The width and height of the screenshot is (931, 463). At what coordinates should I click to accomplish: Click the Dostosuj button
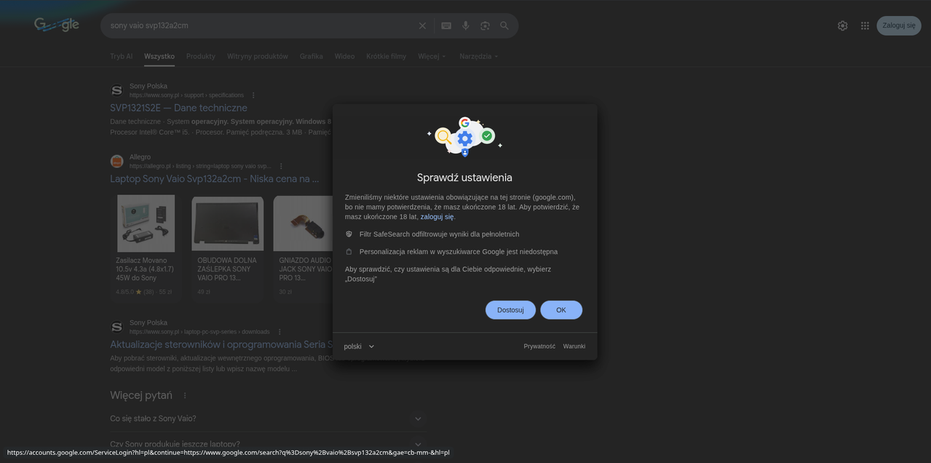pos(510,310)
